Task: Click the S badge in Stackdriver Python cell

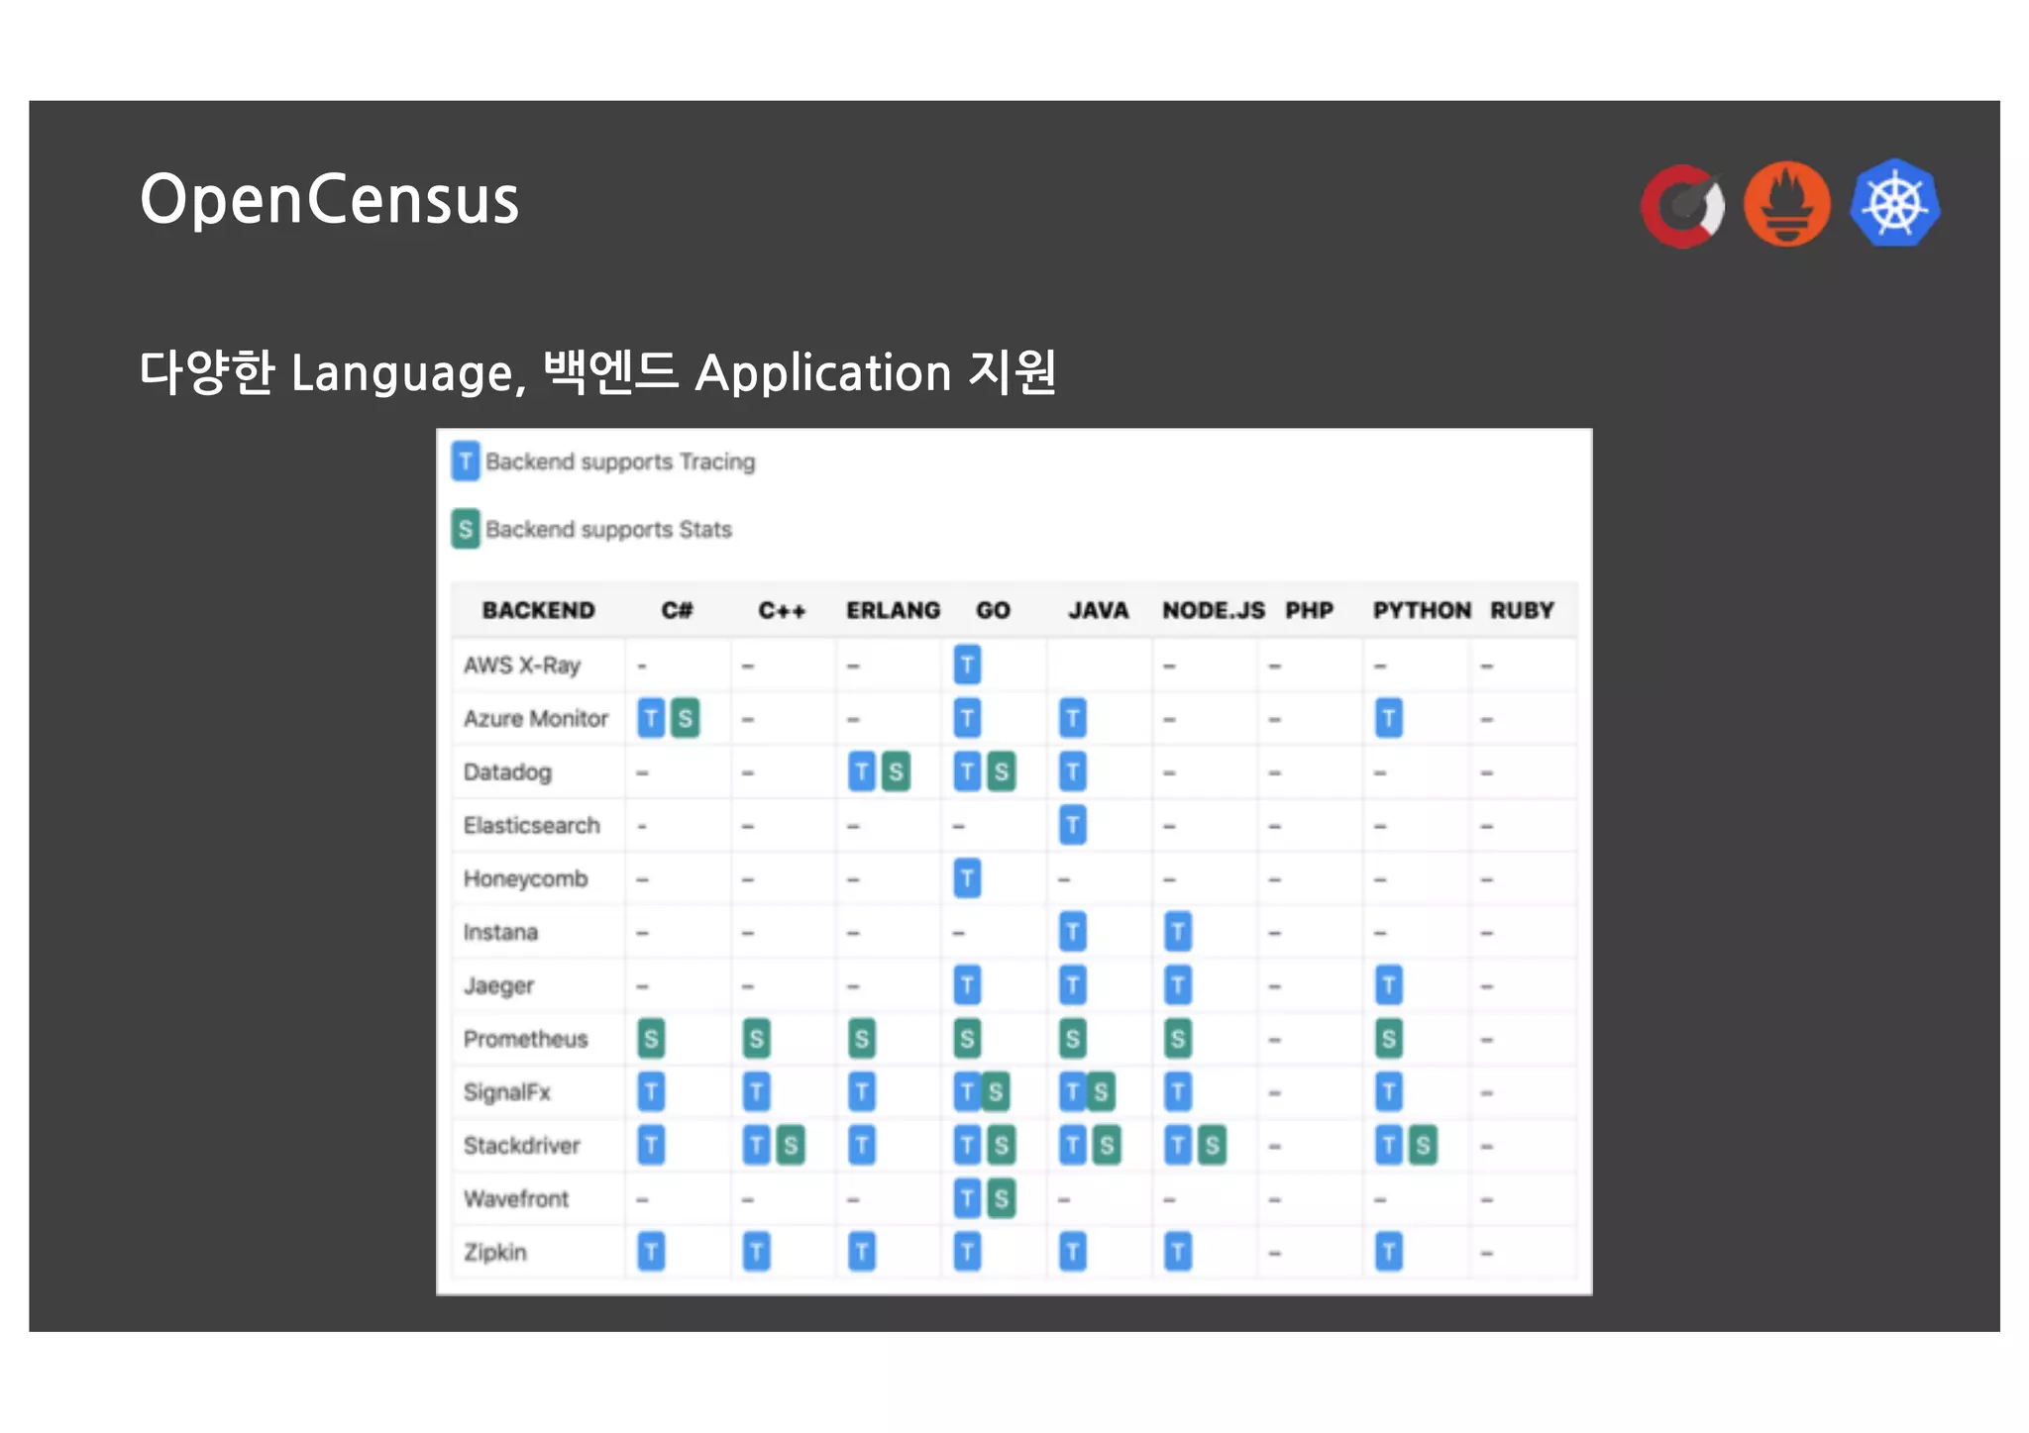Action: click(x=1423, y=1146)
